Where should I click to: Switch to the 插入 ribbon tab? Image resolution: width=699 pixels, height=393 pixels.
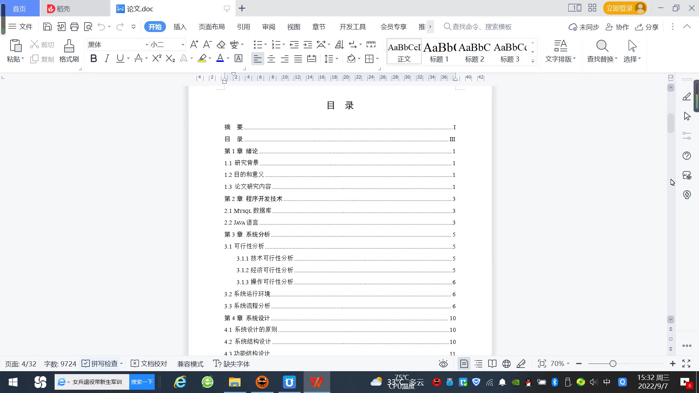[x=180, y=27]
